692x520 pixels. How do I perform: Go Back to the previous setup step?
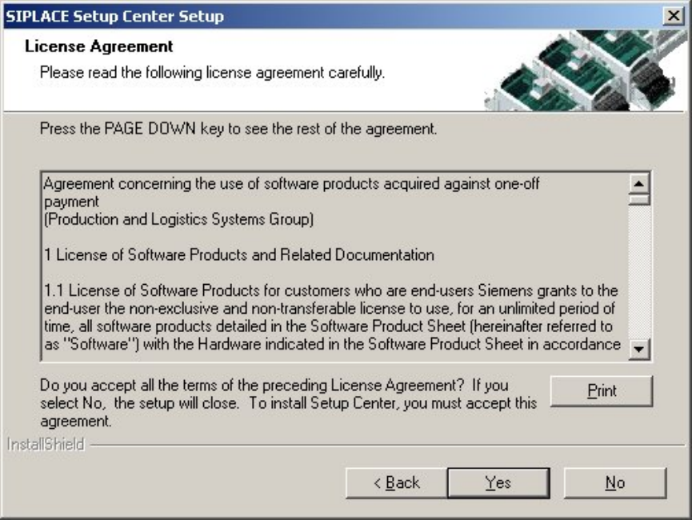[x=396, y=482]
